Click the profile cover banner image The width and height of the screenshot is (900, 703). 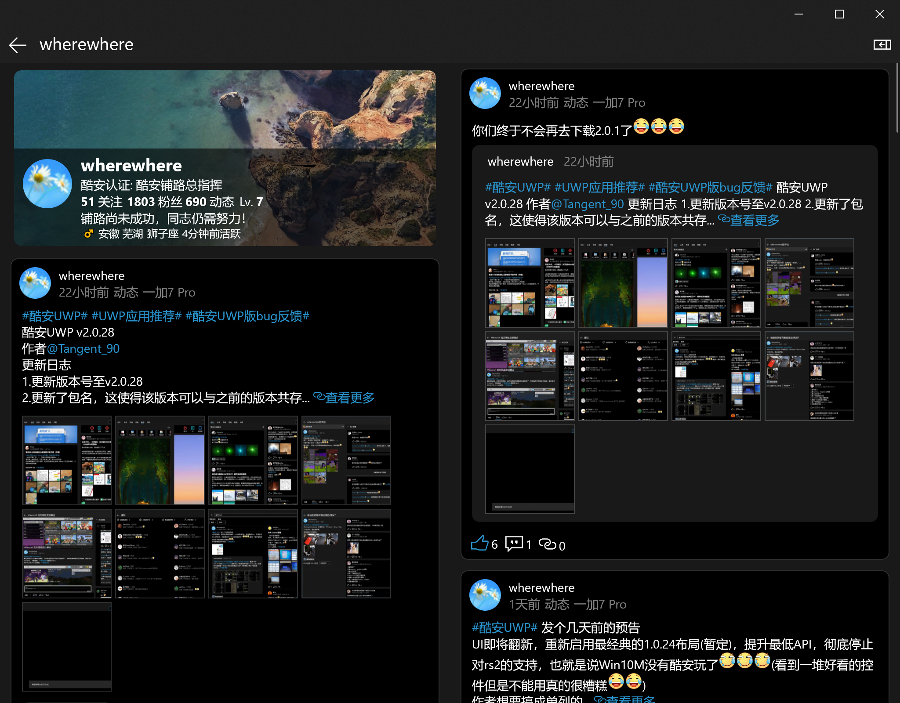225,109
